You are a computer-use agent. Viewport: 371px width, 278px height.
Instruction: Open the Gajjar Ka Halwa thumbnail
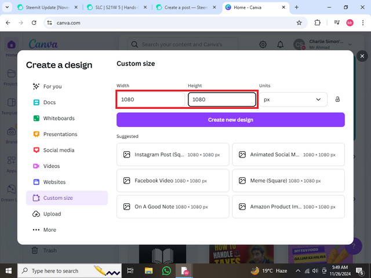pyautogui.click(x=321, y=254)
